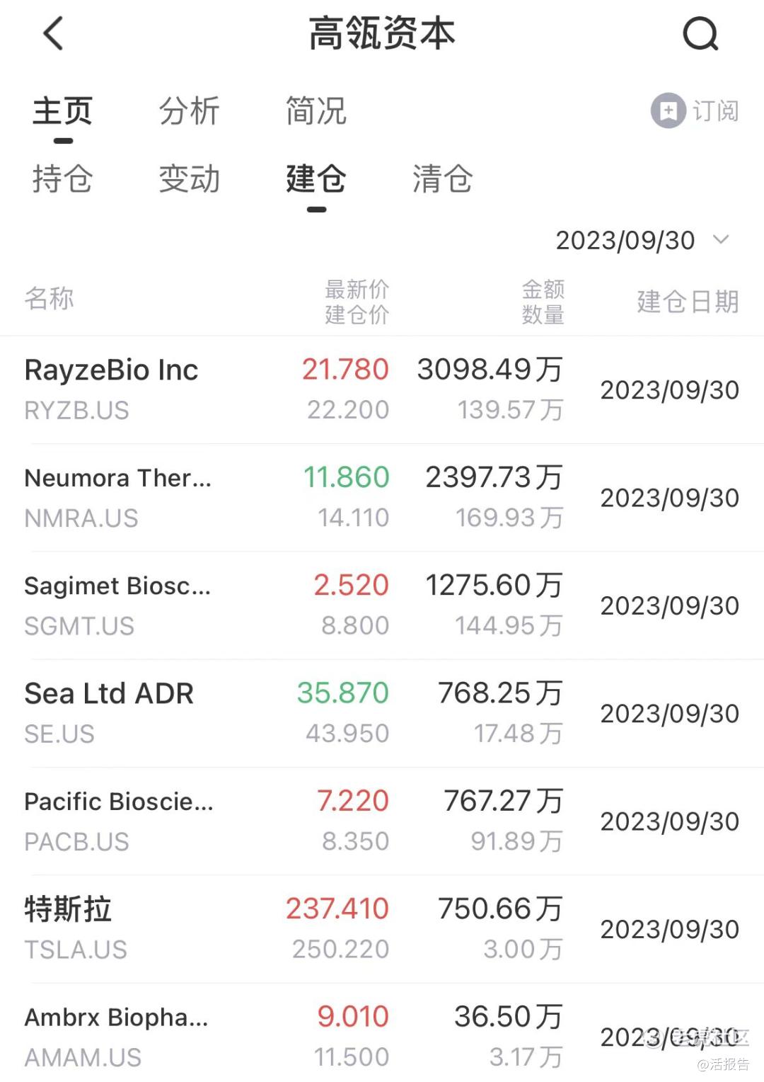The height and width of the screenshot is (1082, 764).
Task: Tap the subscribe plus icon
Action: (x=668, y=110)
